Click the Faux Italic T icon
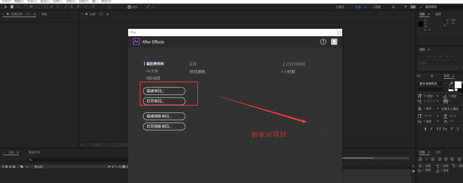This screenshot has width=463, height=183. coord(431,129)
